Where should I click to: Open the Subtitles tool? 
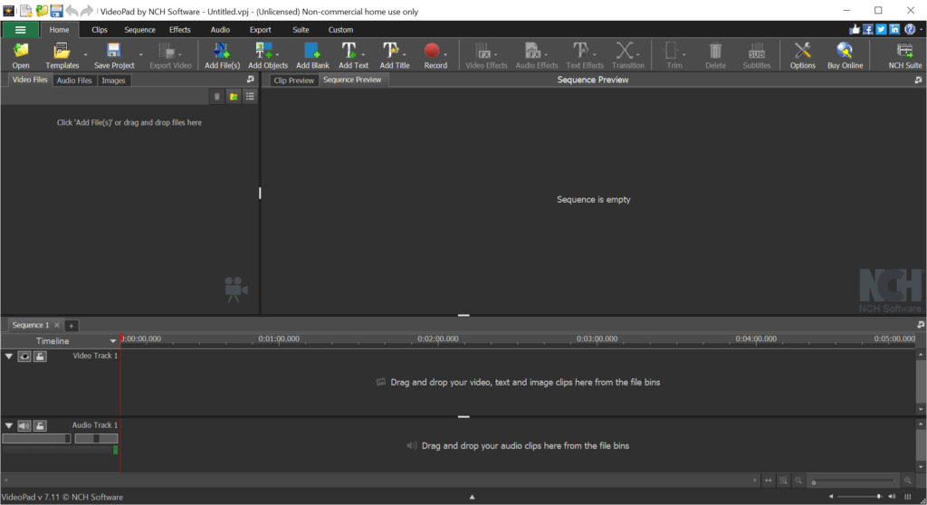(756, 55)
